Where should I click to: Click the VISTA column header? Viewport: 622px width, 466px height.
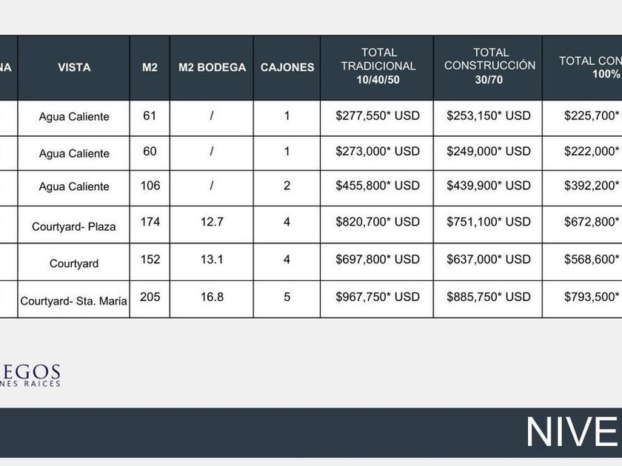point(74,67)
